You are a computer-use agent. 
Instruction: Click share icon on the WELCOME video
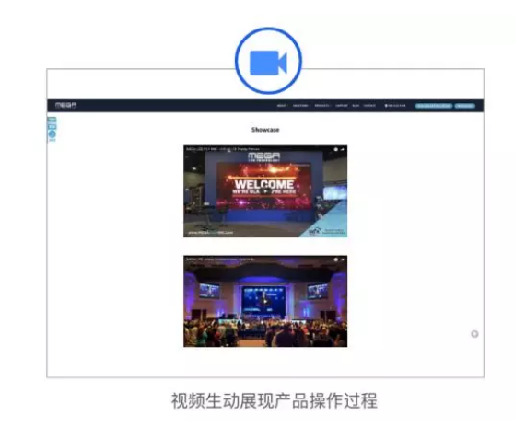(343, 149)
